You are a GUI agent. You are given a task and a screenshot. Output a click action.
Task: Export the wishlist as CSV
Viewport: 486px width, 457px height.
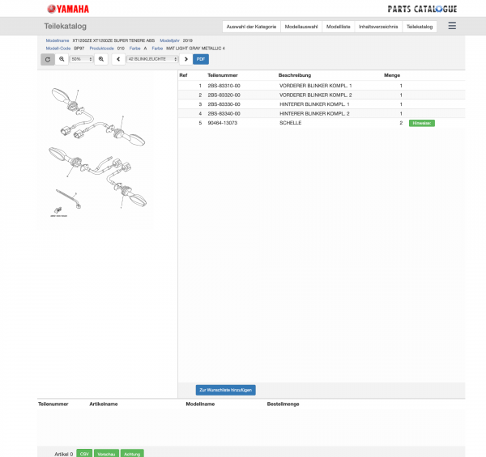tap(84, 454)
